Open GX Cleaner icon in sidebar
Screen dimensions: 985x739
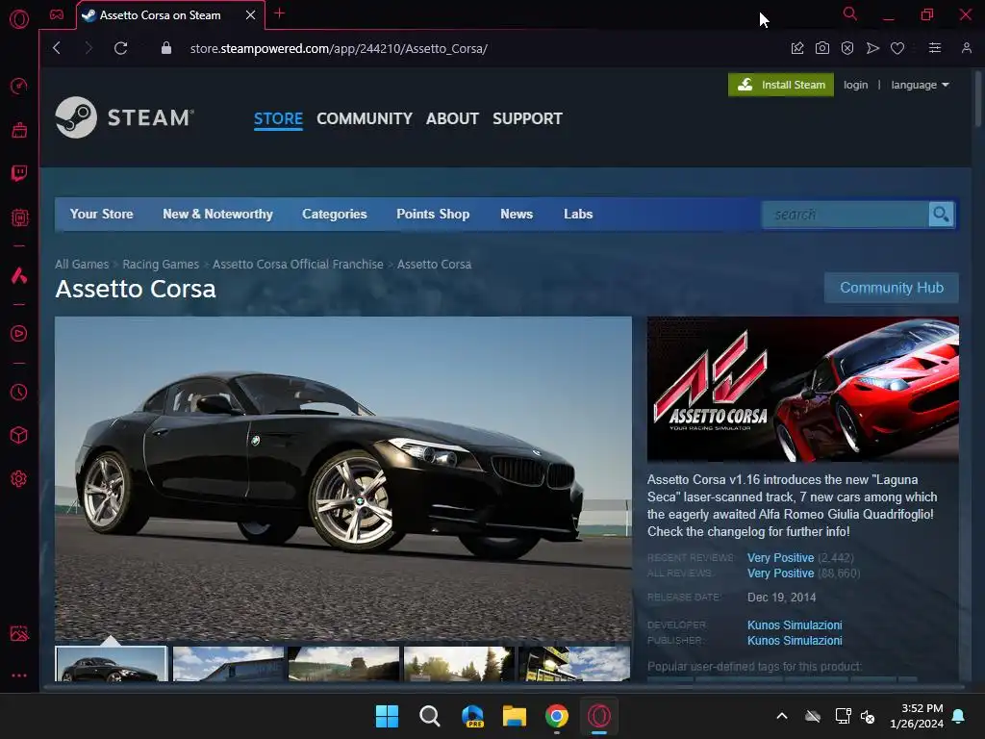(19, 130)
